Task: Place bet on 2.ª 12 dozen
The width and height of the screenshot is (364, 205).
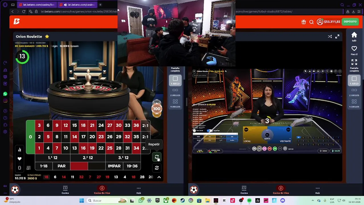Action: (x=88, y=158)
